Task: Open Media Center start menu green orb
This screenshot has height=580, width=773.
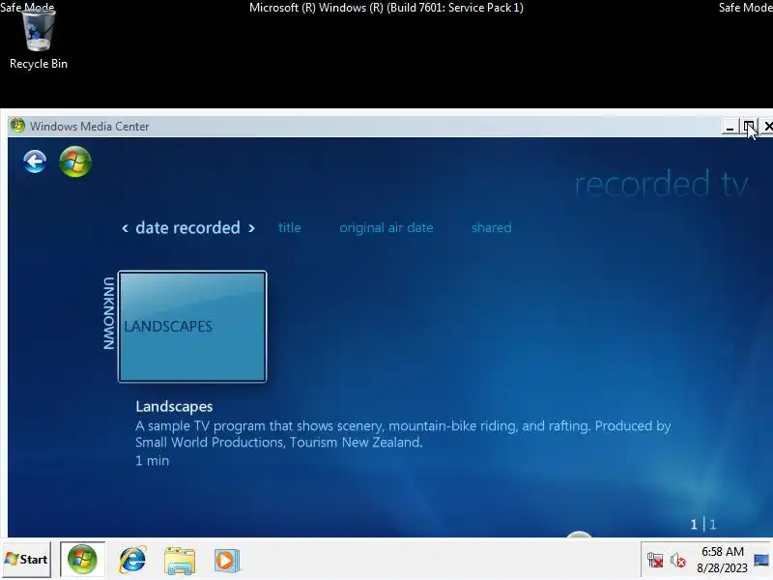Action: (75, 161)
